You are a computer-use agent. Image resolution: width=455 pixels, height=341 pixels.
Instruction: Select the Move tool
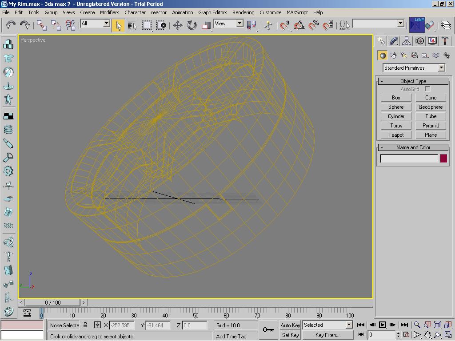tap(178, 25)
